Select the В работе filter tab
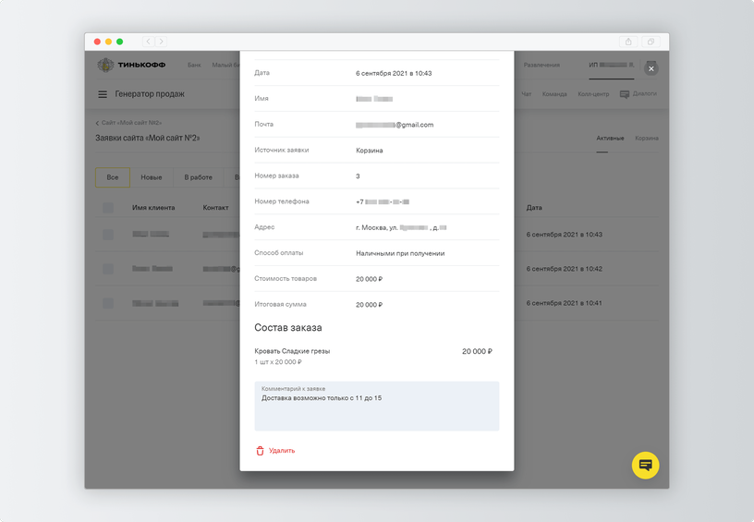754x522 pixels. tap(198, 177)
